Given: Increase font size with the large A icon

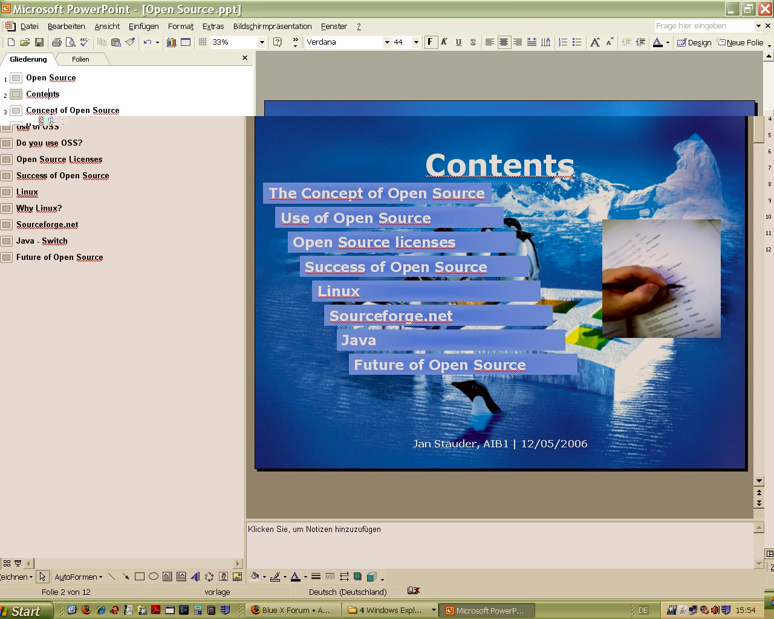Looking at the screenshot, I should pyautogui.click(x=595, y=42).
